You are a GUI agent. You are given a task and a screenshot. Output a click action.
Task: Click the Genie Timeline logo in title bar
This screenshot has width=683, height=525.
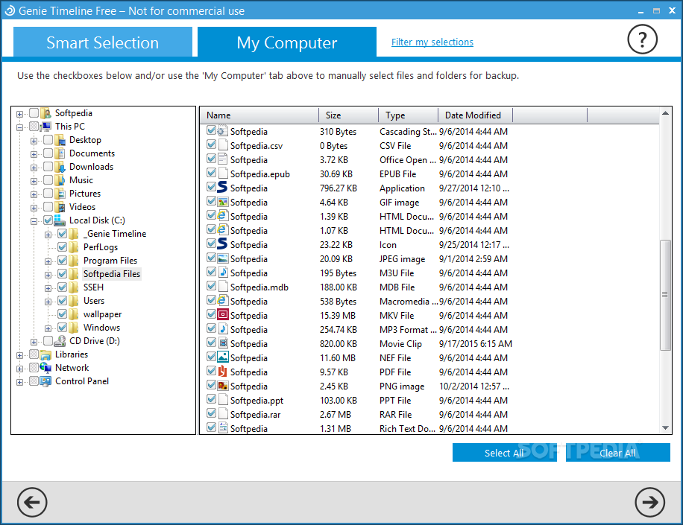pos(10,10)
